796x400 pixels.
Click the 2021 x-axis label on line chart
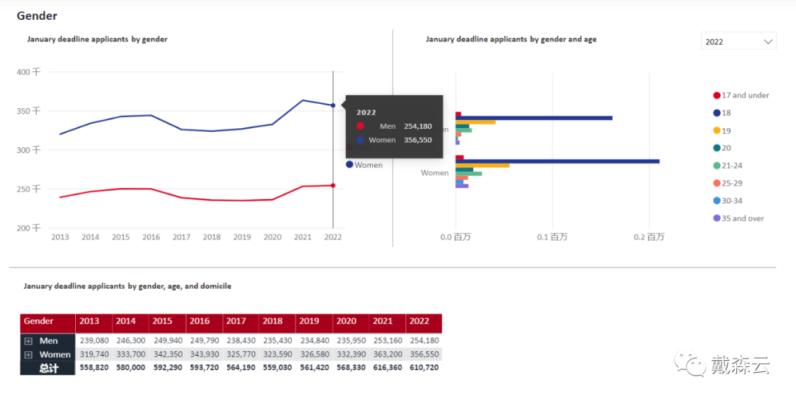pos(303,237)
